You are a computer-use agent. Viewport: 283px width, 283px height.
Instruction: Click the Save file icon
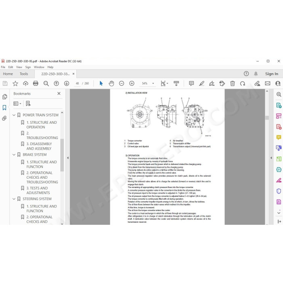5,83
